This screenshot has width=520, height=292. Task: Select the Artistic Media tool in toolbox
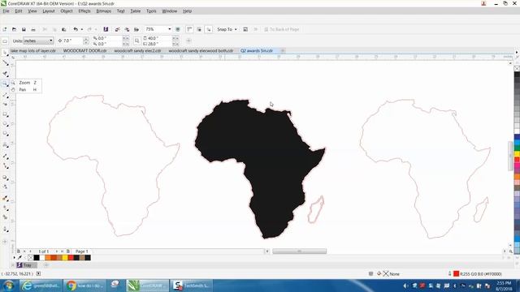tap(5, 105)
